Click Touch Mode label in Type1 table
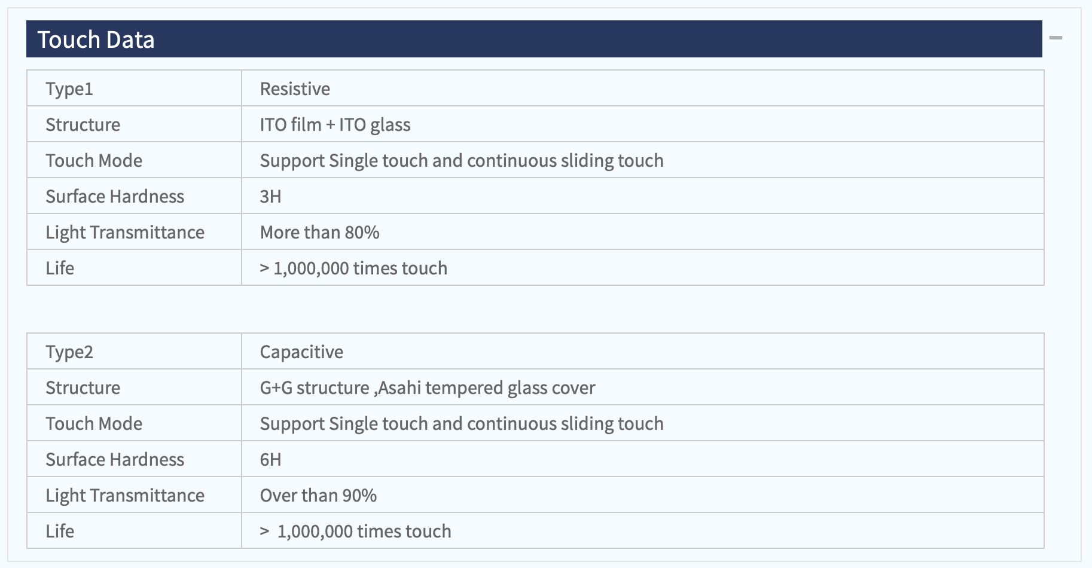This screenshot has width=1092, height=568. tap(94, 160)
